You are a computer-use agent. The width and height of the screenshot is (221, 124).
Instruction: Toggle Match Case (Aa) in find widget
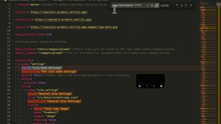(x=147, y=6)
